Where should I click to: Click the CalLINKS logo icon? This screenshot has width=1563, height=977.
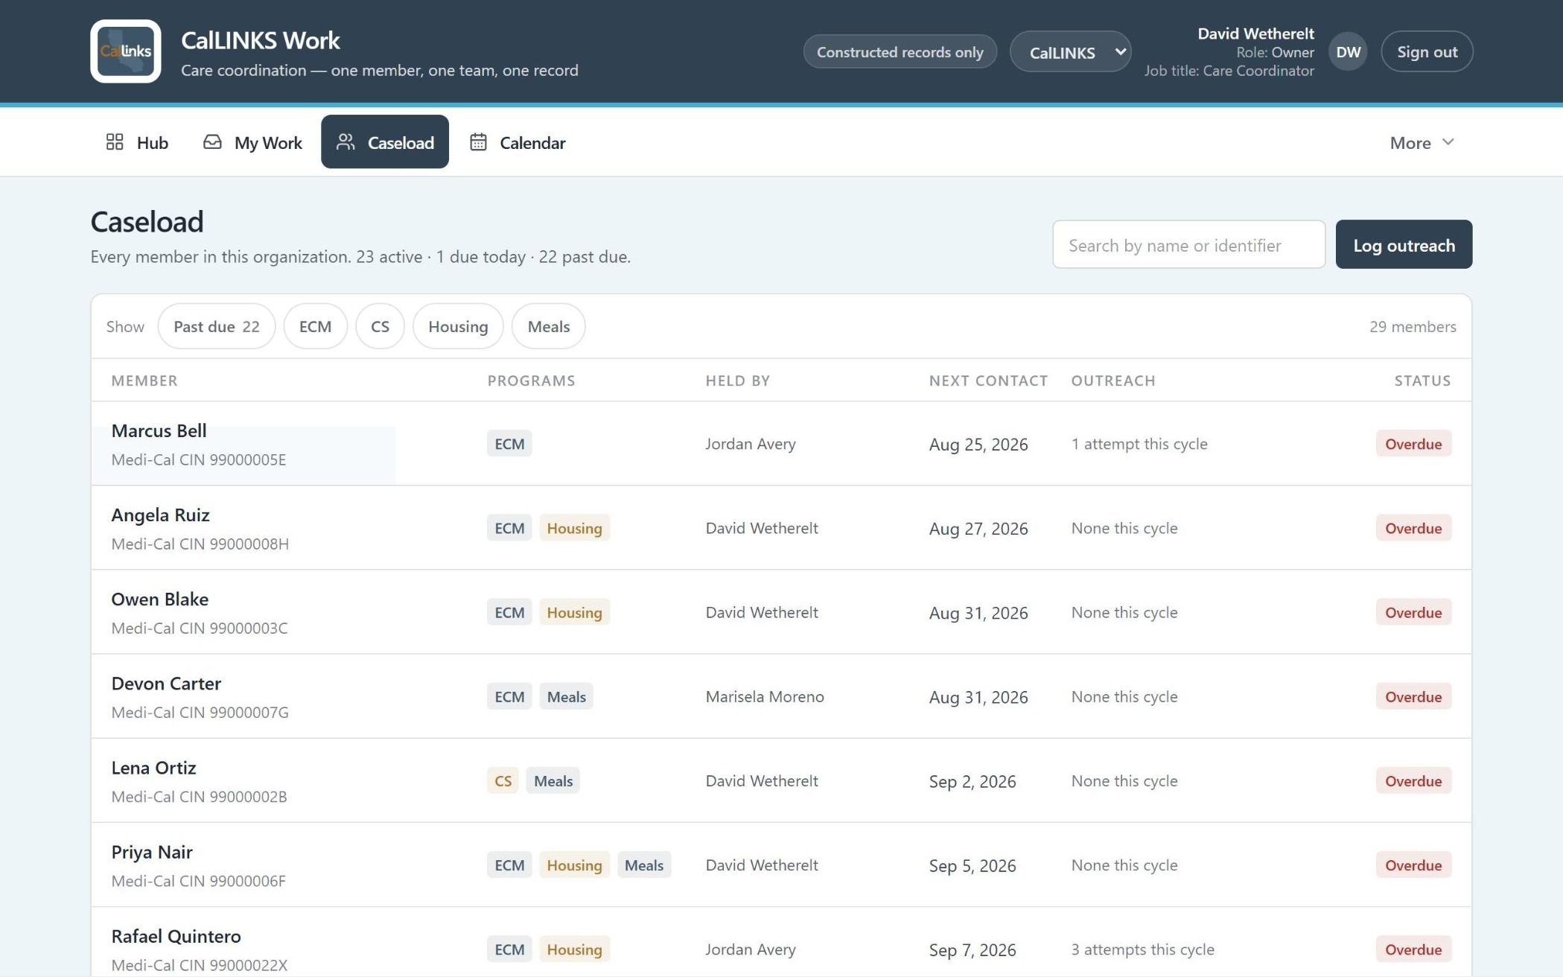click(x=126, y=51)
